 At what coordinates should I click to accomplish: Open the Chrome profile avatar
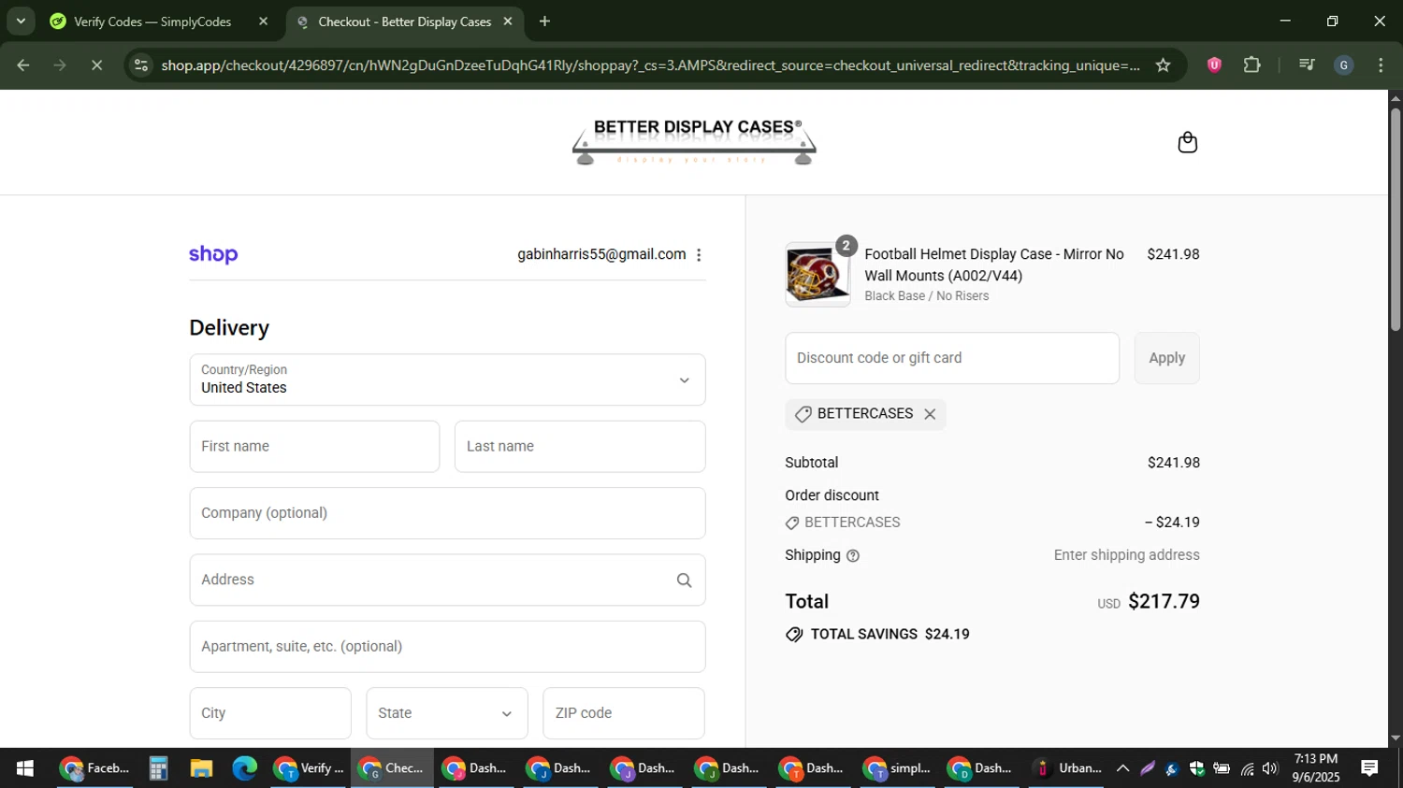(1344, 65)
